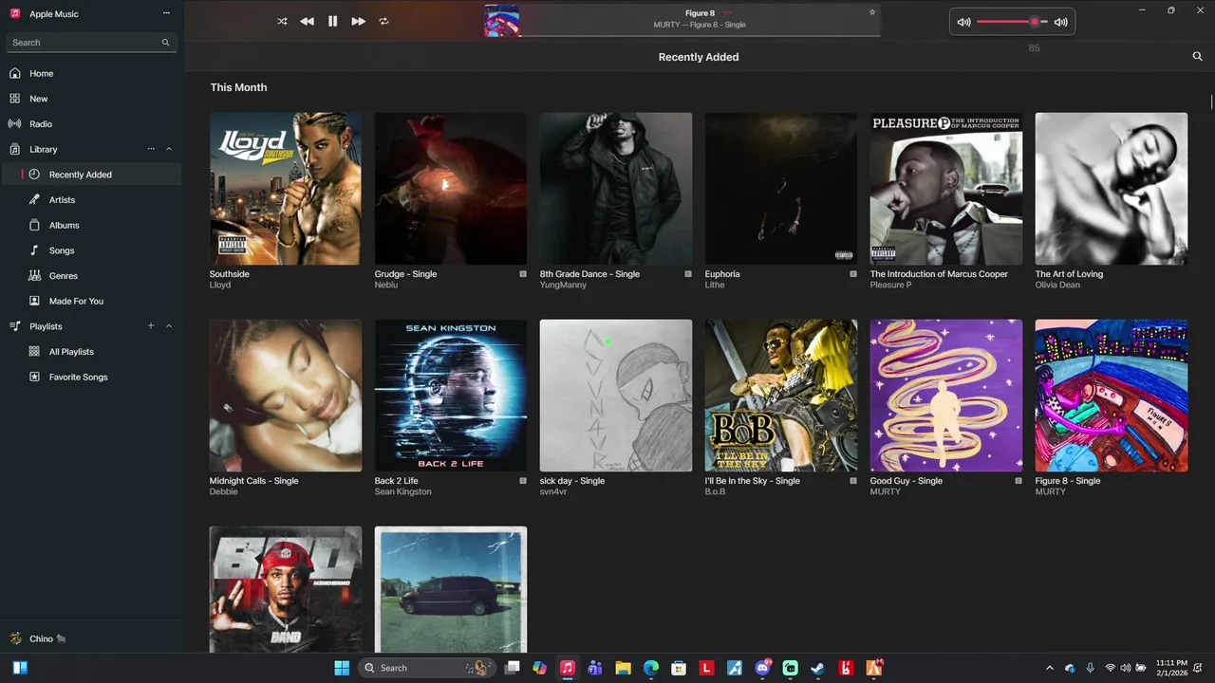1215x683 pixels.
Task: Click the artist name Pleasure P
Action: pyautogui.click(x=890, y=285)
